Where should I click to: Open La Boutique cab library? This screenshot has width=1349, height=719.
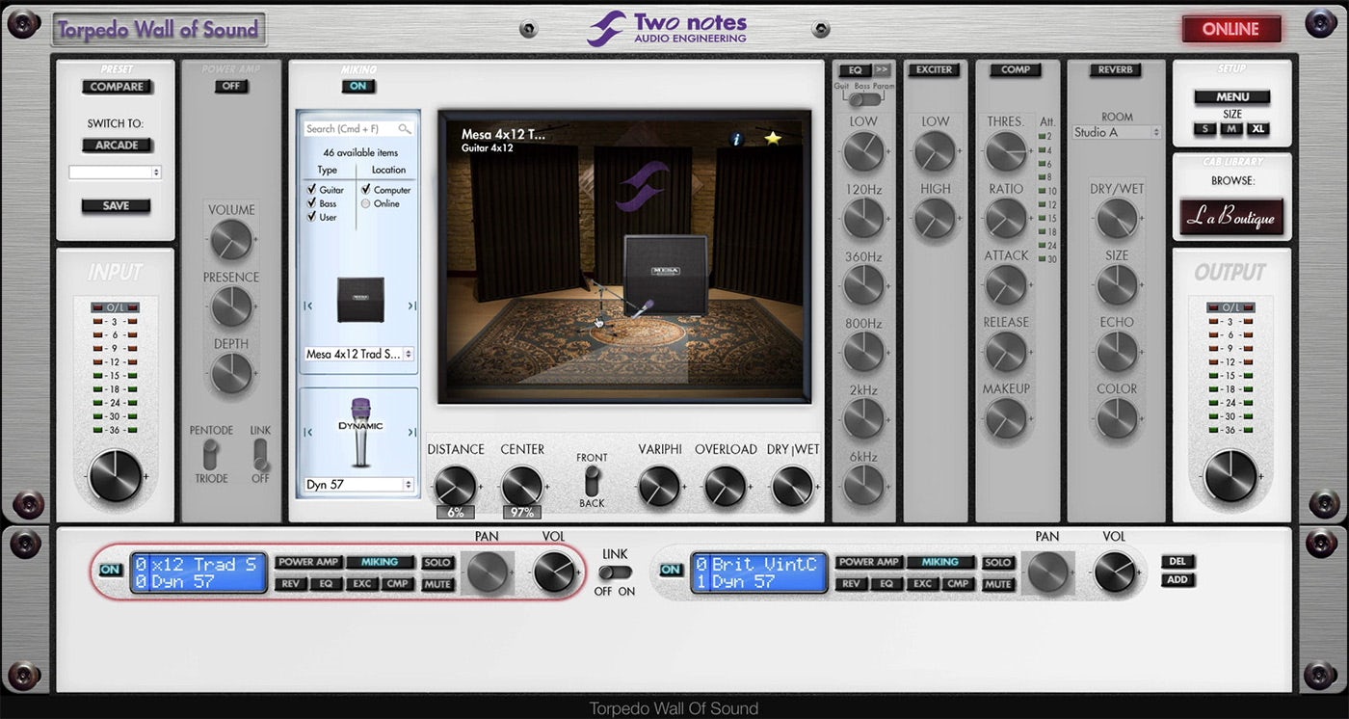(x=1231, y=218)
